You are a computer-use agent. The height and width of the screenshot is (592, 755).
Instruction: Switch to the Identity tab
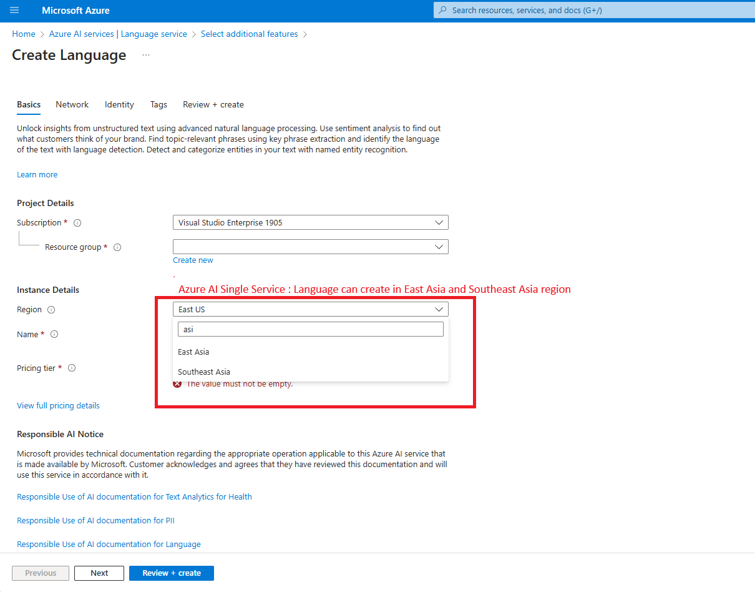click(119, 104)
